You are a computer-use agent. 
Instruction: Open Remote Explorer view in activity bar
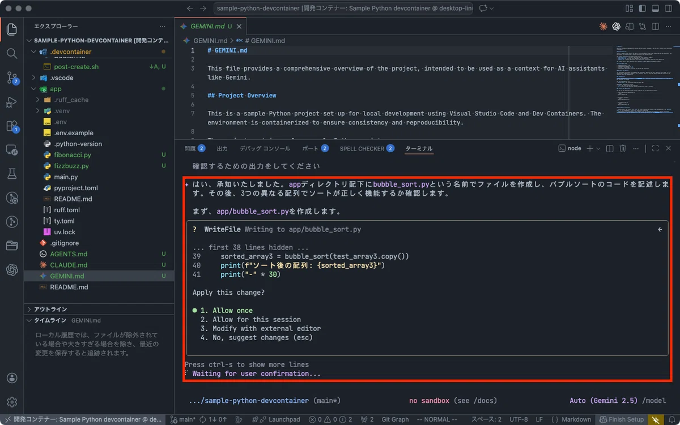point(12,150)
